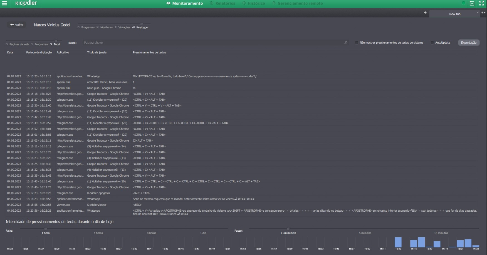Select row with period 16:18:23 - 16:18:58
This screenshot has height=255, width=487.
242,199
